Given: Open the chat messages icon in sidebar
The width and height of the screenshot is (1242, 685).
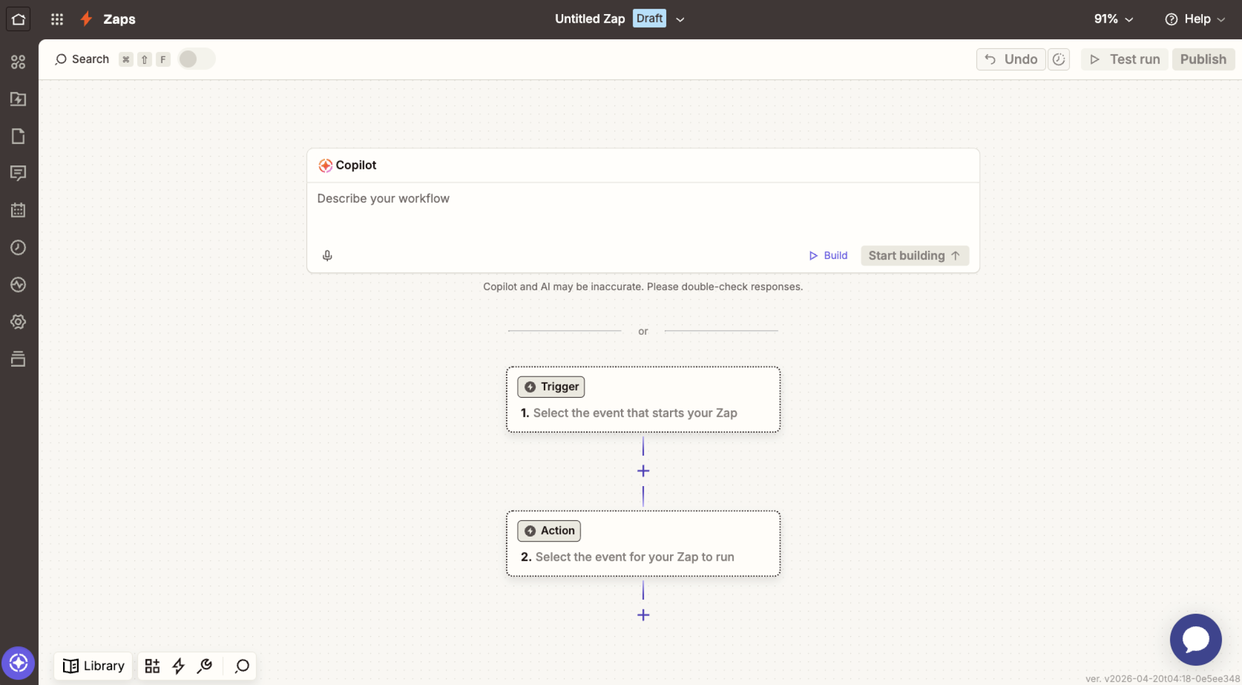Looking at the screenshot, I should (x=18, y=173).
